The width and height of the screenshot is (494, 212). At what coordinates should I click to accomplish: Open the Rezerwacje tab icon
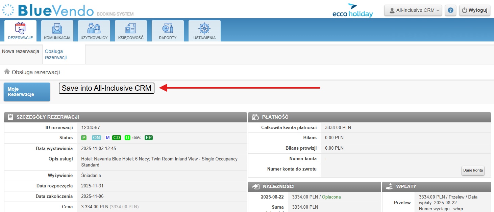(20, 31)
